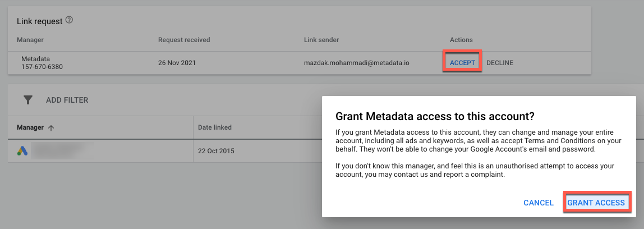
Task: Accept the Metadata link request
Action: (462, 63)
